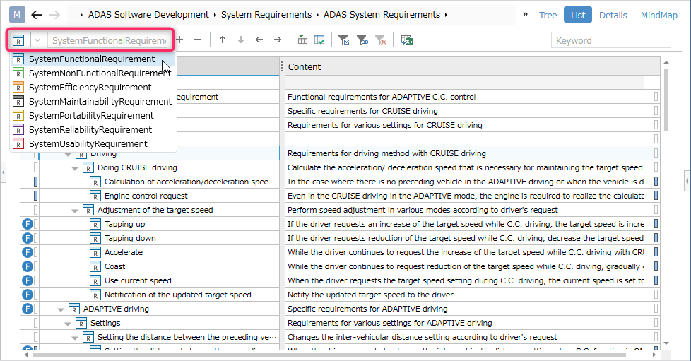Screen dimensions: 691x361
Task: Toggle the F marker on ADAPTIVE driving row
Action: pos(28,309)
